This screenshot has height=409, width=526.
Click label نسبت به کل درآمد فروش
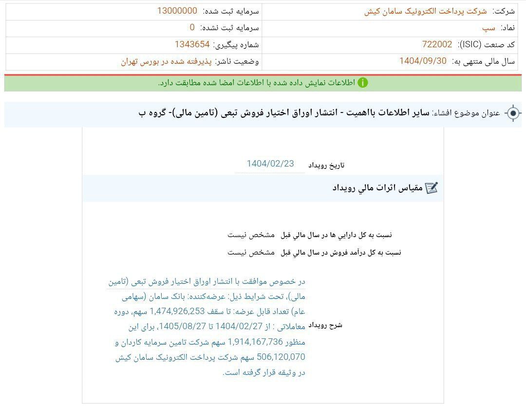click(x=341, y=252)
